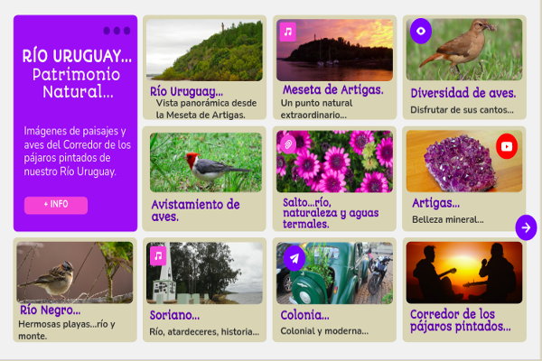
Task: Click the + INFO button
Action: click(56, 205)
